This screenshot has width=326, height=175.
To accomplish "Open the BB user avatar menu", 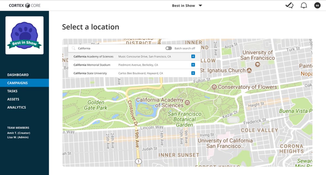I will coord(317,5).
